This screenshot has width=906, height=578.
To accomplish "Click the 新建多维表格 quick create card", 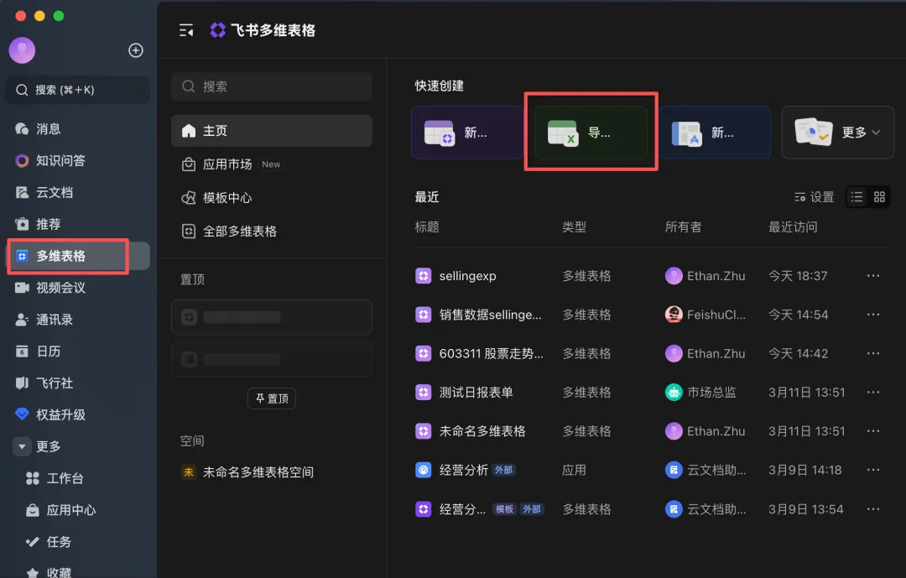I will click(x=467, y=133).
